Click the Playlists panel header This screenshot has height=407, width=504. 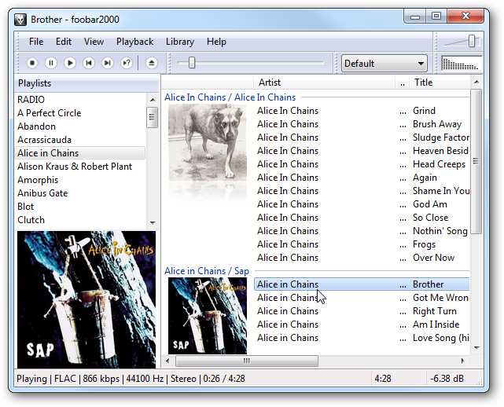pyautogui.click(x=86, y=83)
